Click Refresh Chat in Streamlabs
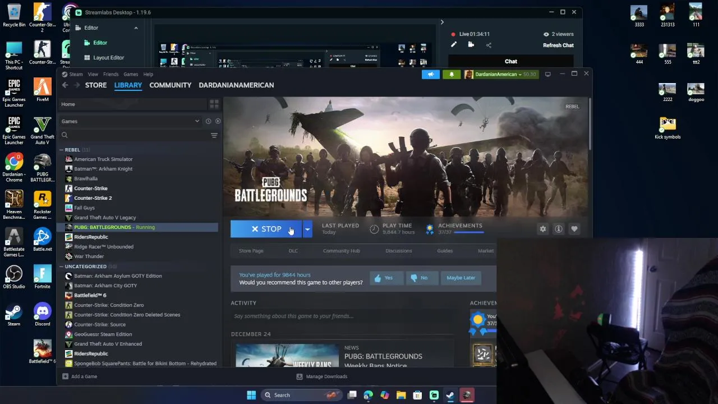The image size is (718, 404). click(558, 45)
